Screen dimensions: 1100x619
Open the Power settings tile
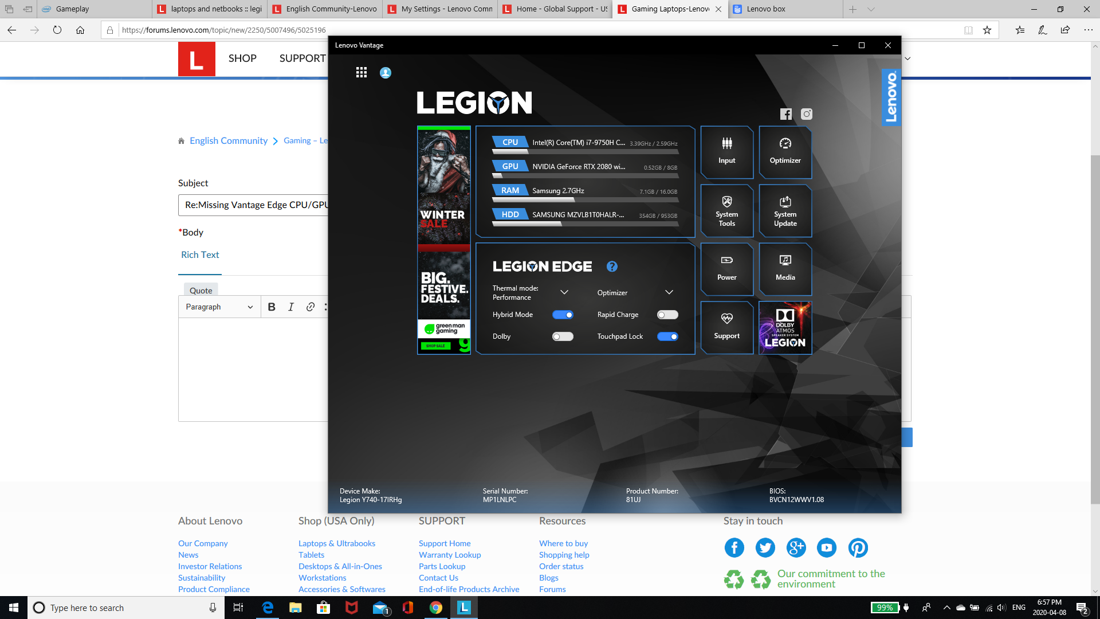pyautogui.click(x=726, y=269)
